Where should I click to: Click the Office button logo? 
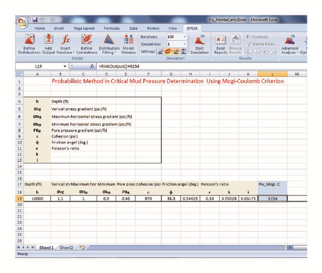pos(22,23)
